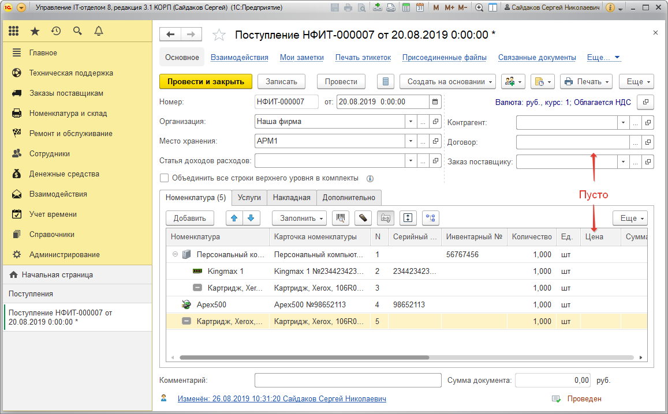Image resolution: width=668 pixels, height=414 pixels.
Task: Add this document to favorites with the star
Action: pos(219,35)
